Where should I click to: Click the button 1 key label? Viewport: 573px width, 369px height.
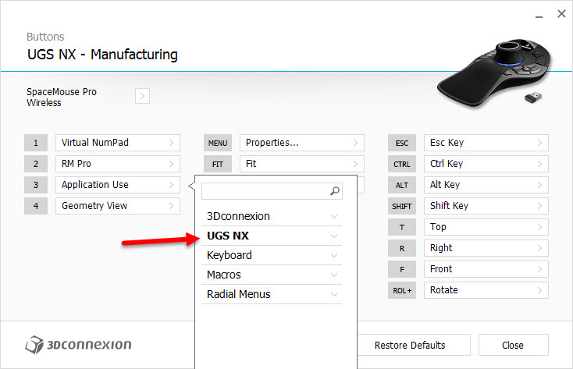(x=36, y=143)
